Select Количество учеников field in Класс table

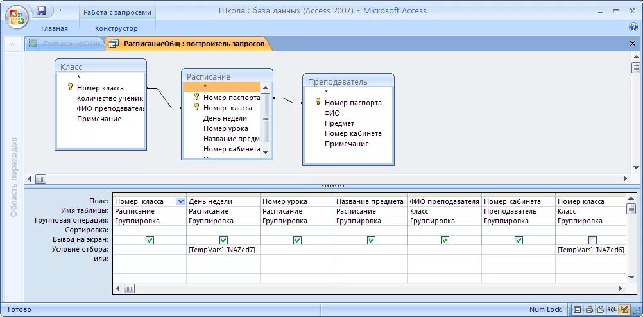[111, 98]
